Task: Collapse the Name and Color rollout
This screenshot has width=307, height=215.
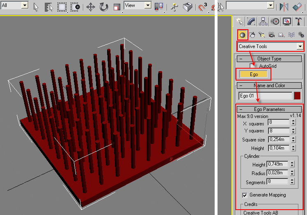Action: 269,86
